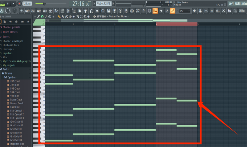
Task: Click the Play button
Action: pos(8,4)
